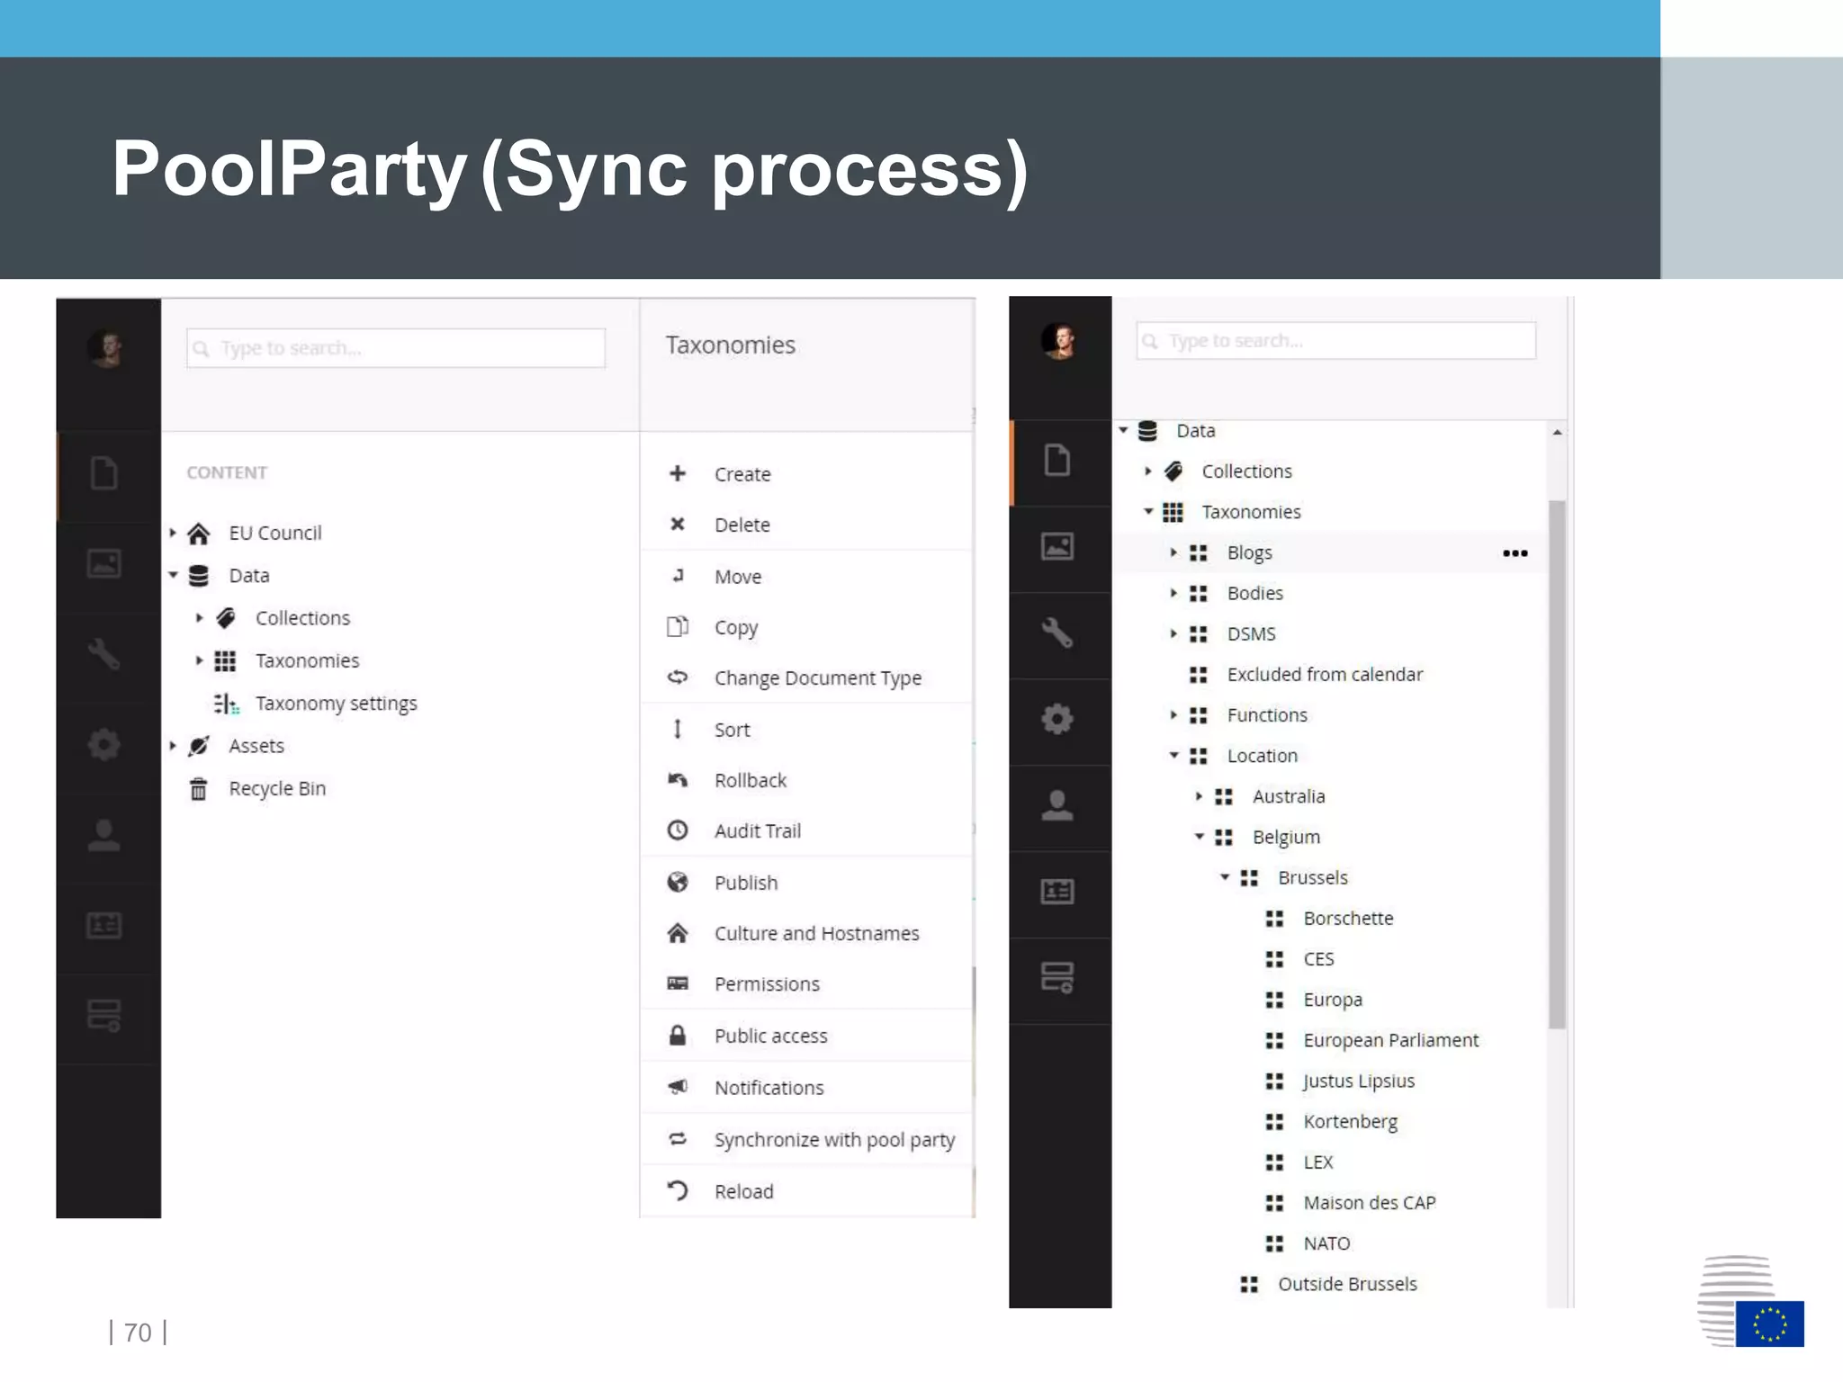The height and width of the screenshot is (1382, 1843).
Task: Open Members card icon in right panel sidebar
Action: (1057, 892)
